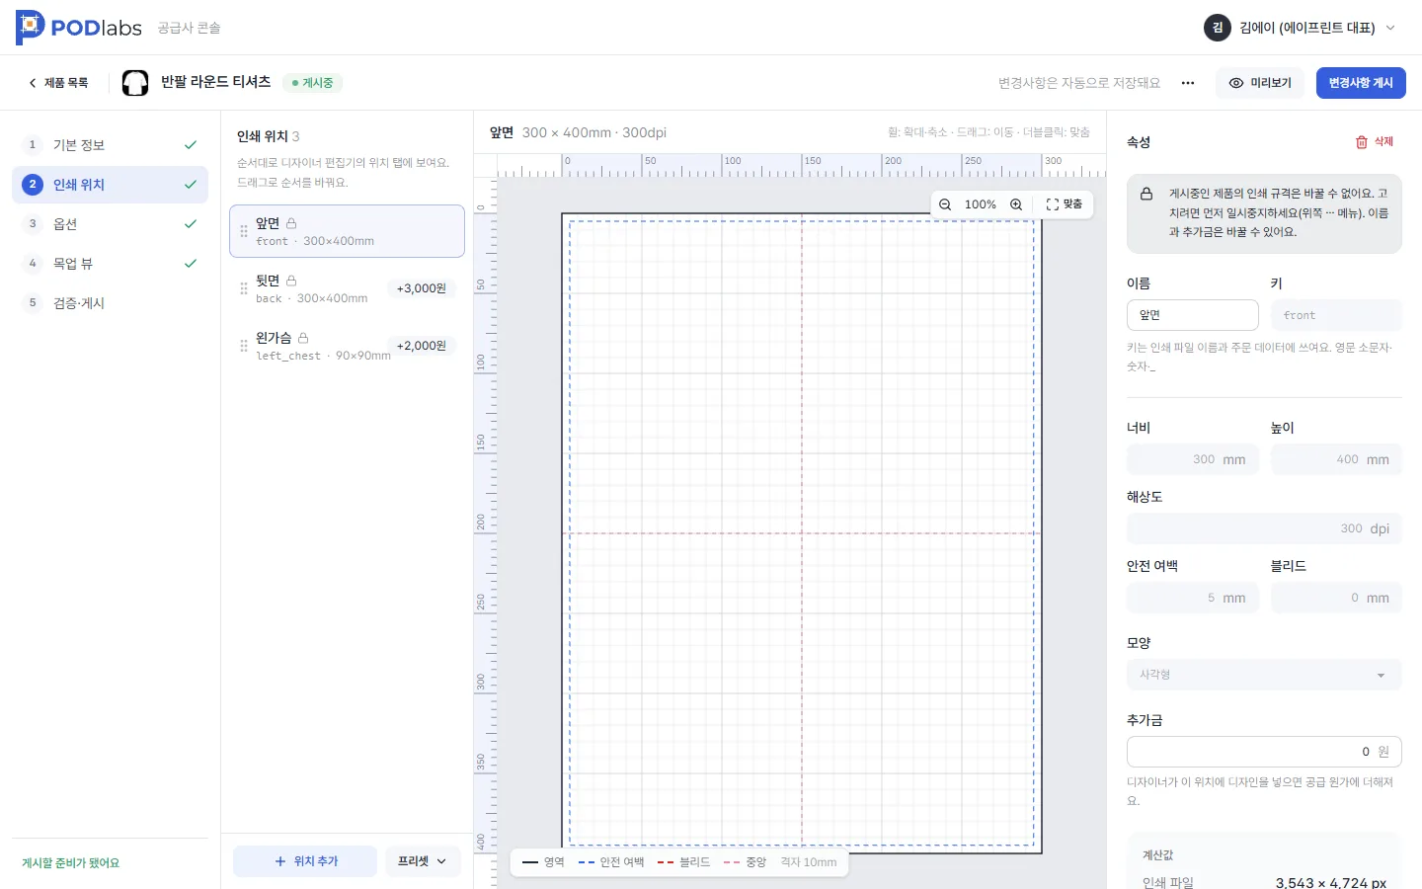
Task: Go to step 1 기본 정보
Action: pyautogui.click(x=110, y=145)
